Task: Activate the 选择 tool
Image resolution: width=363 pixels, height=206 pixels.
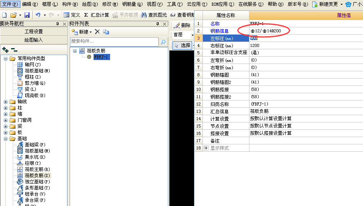Action: click(x=183, y=45)
